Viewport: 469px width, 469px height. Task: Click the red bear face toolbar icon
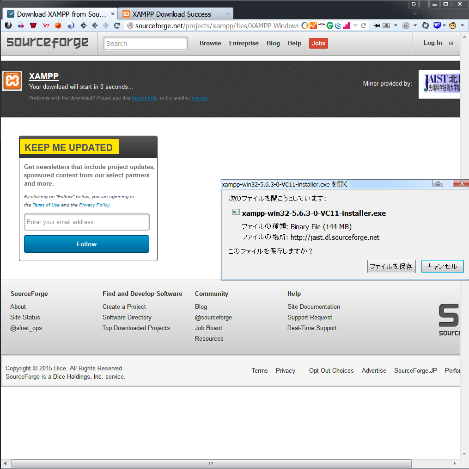point(33,25)
